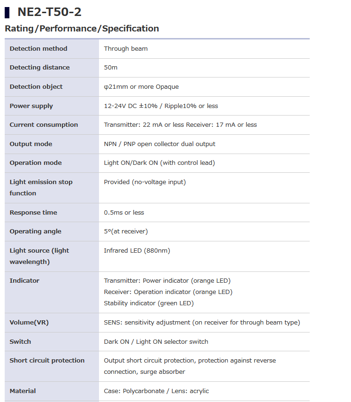Image resolution: width=351 pixels, height=402 pixels.
Task: Click the Current consumption row label
Action: 44,125
